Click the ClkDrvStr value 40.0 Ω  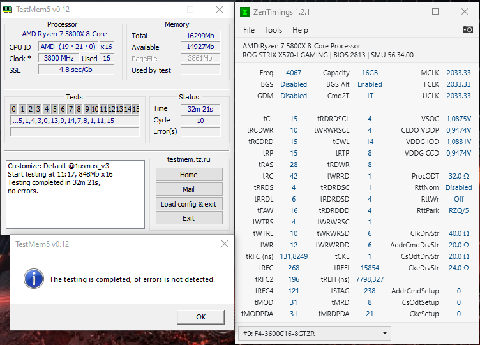coord(458,233)
